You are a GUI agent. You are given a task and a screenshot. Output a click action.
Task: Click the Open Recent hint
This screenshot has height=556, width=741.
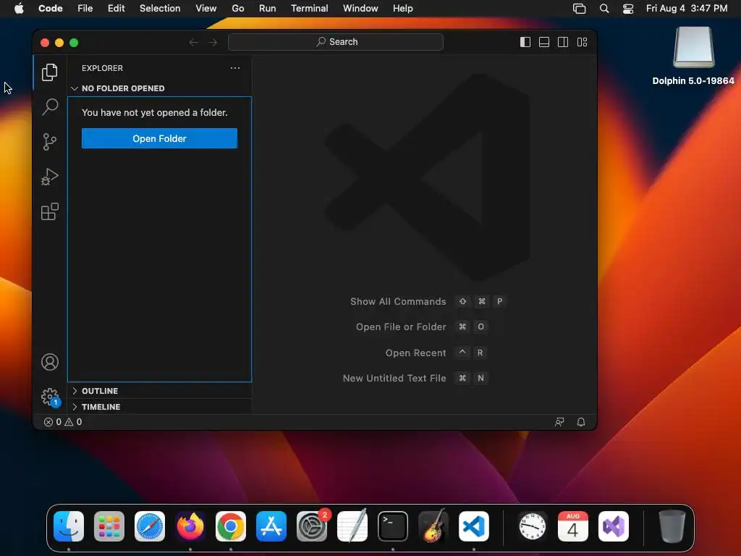point(436,353)
